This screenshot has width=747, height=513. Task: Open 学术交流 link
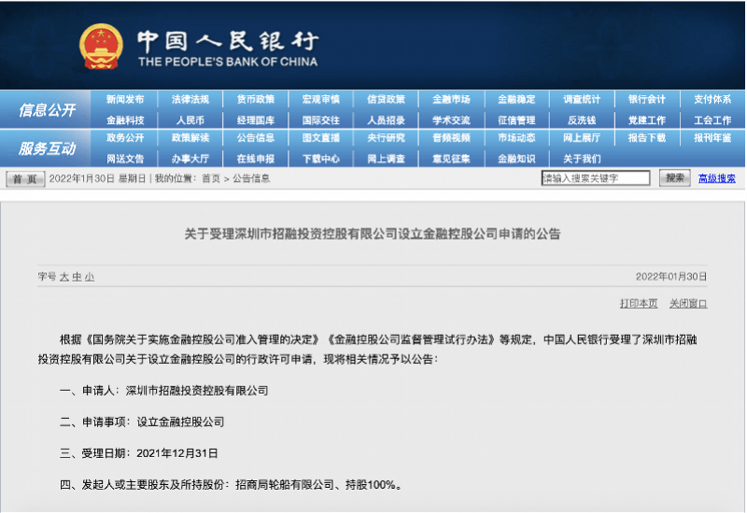[451, 120]
